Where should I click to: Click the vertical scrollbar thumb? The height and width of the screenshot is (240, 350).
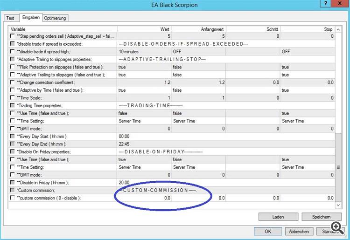pyautogui.click(x=338, y=167)
